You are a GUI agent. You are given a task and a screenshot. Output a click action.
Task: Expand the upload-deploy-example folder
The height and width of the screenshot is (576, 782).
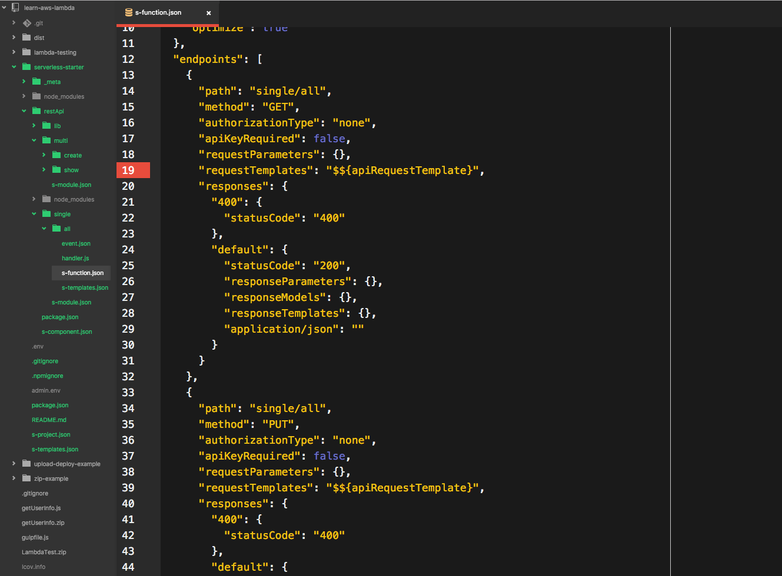coord(13,463)
